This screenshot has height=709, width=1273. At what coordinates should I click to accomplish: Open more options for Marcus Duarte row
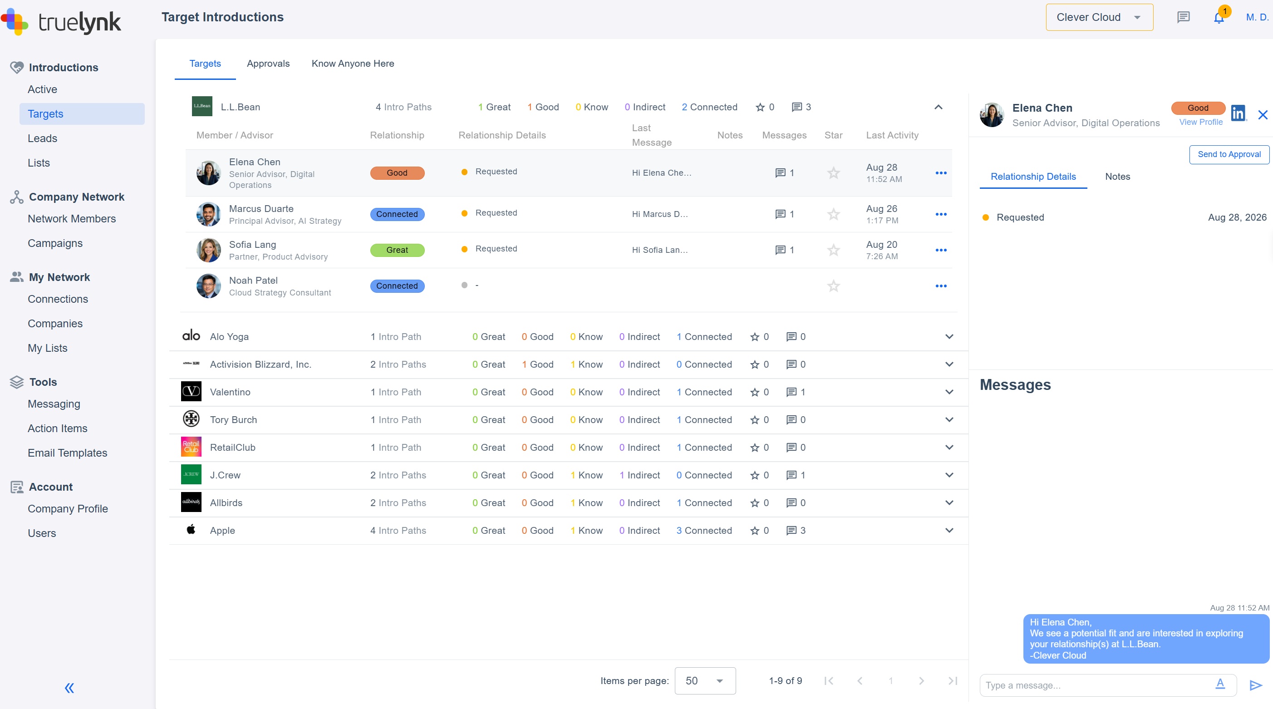pos(941,214)
